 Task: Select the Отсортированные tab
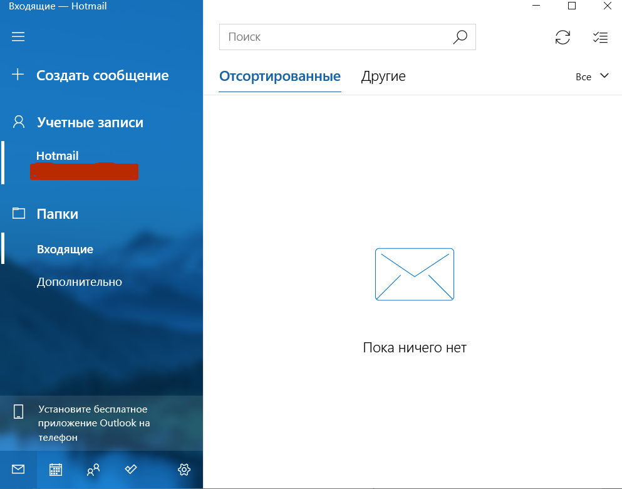(280, 76)
